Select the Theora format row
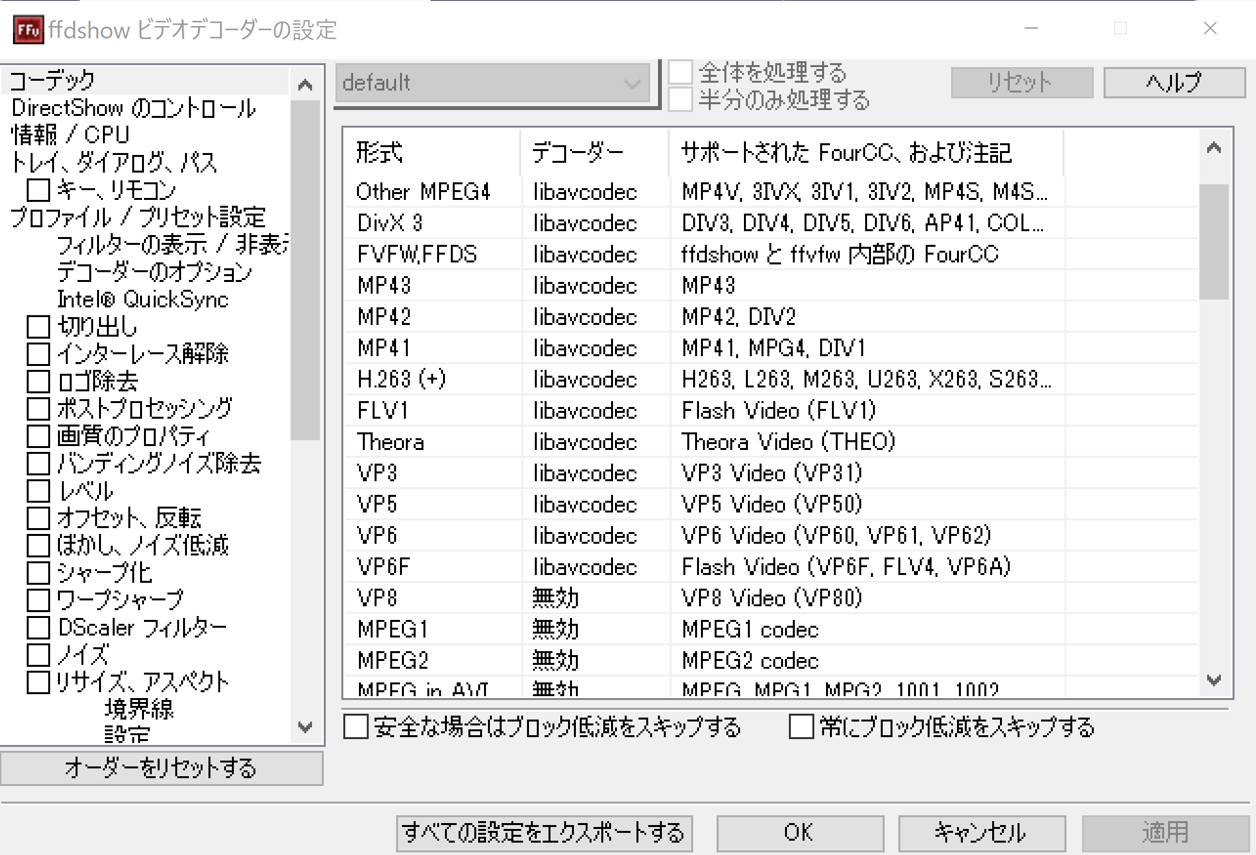The image size is (1256, 855). click(771, 442)
